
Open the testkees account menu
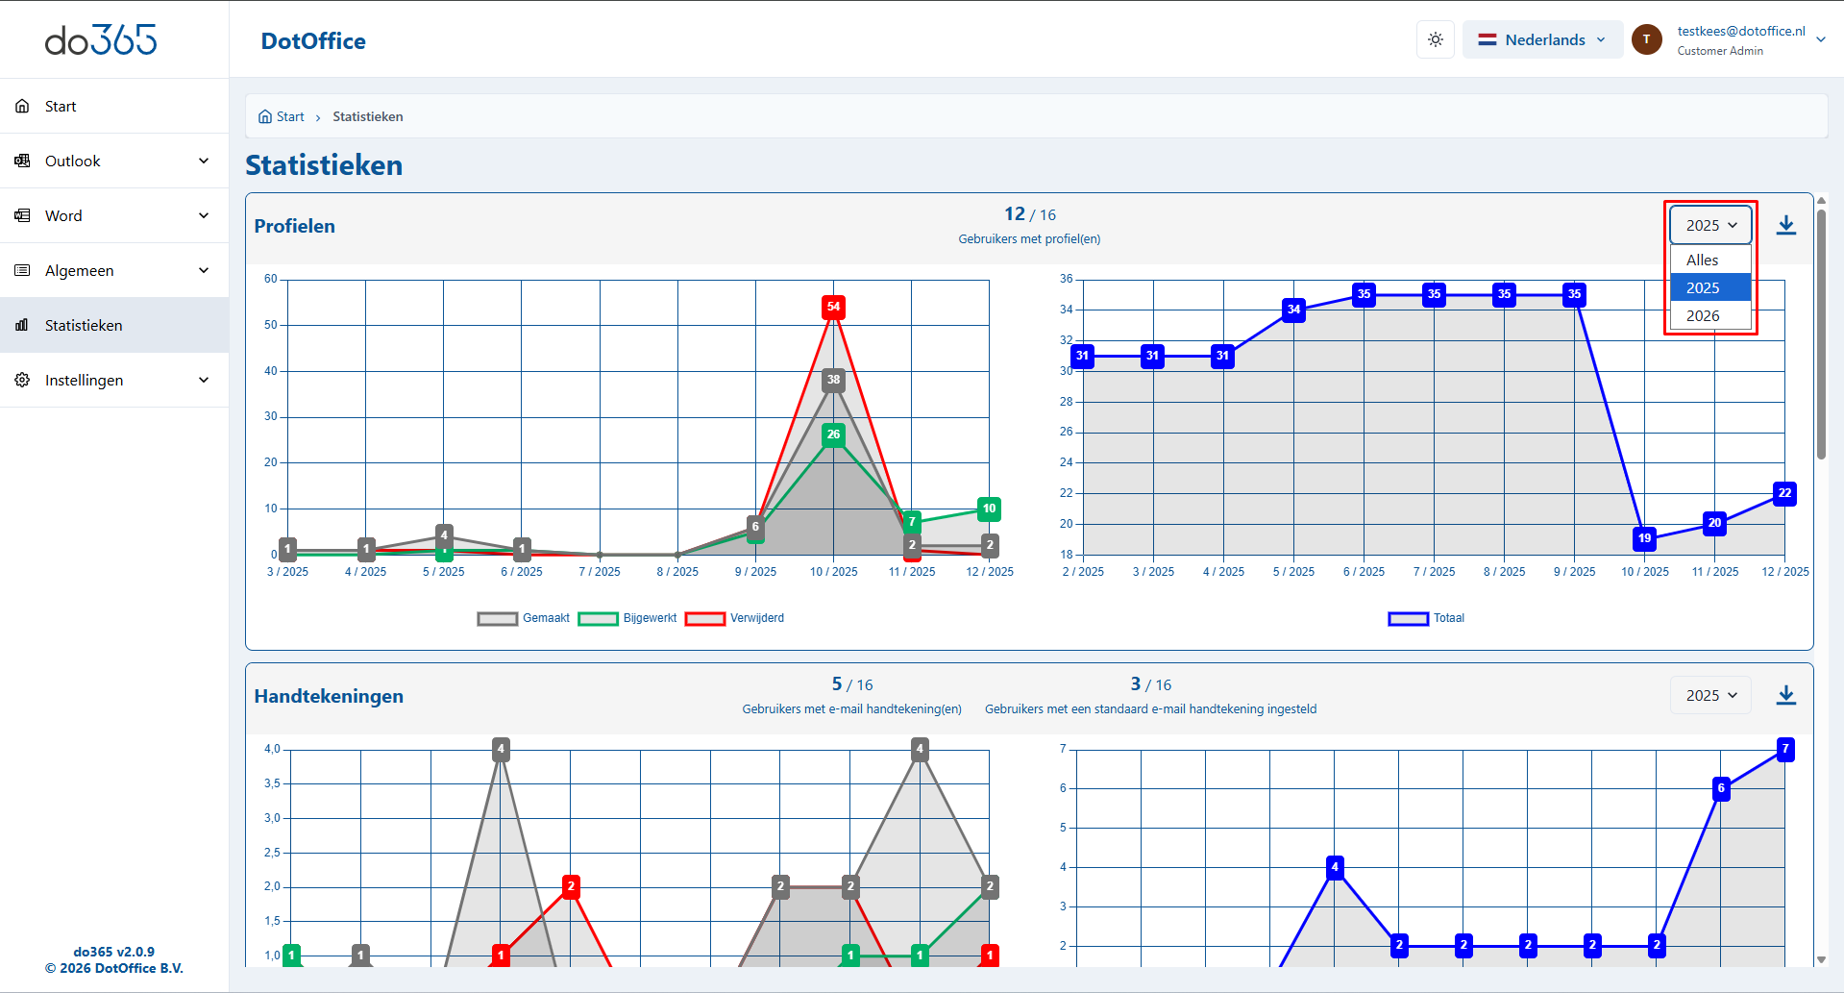coord(1820,39)
